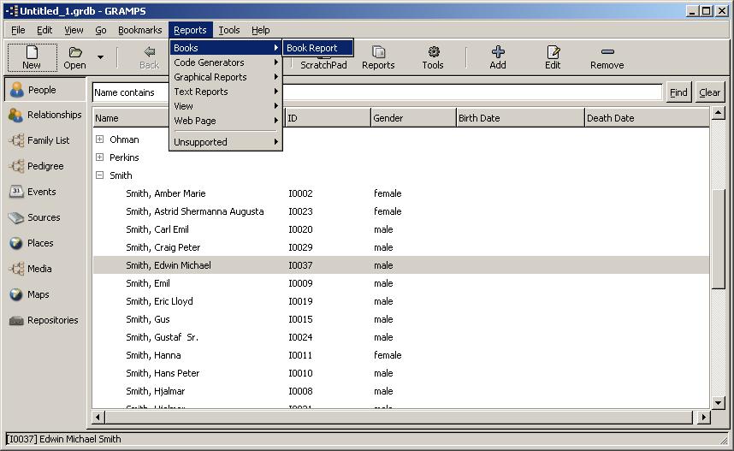Expand Graphical Reports submenu
734x451 pixels.
[x=226, y=77]
